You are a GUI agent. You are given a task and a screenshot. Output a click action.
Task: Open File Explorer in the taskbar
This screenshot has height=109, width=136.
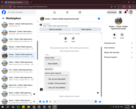pyautogui.click(x=29, y=107)
